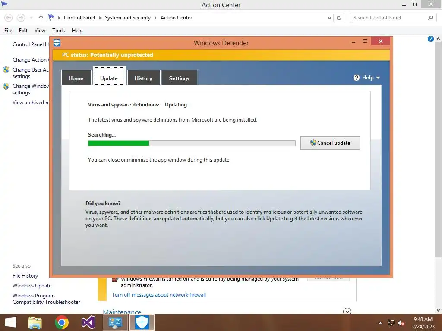442x331 pixels.
Task: Switch to Windows Defender taskbar button
Action: (x=142, y=322)
